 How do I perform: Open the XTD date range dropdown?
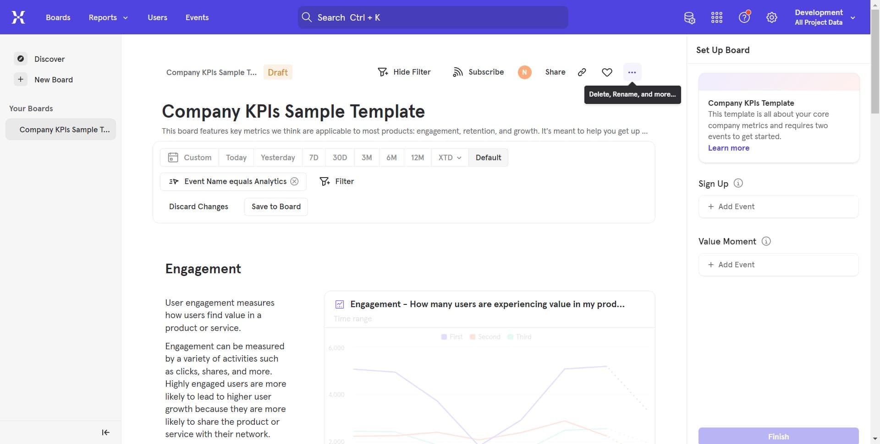click(450, 157)
